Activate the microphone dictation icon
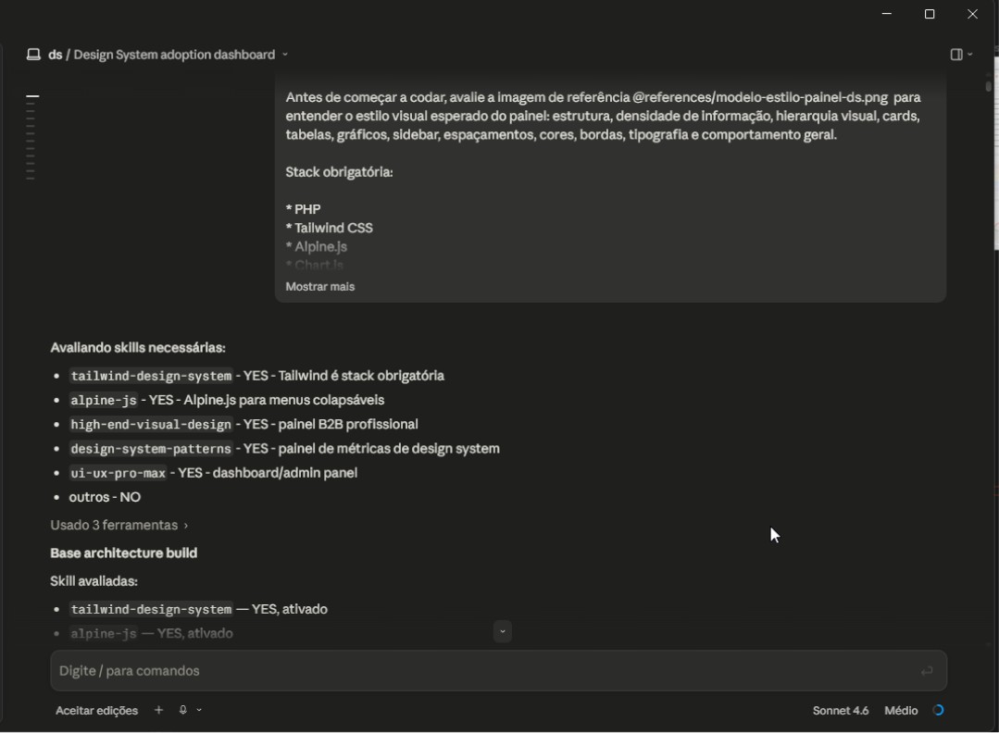 [x=182, y=710]
